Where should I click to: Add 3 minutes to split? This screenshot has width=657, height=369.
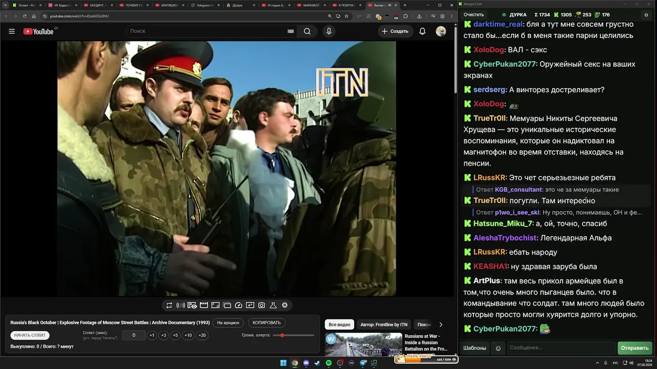point(164,335)
